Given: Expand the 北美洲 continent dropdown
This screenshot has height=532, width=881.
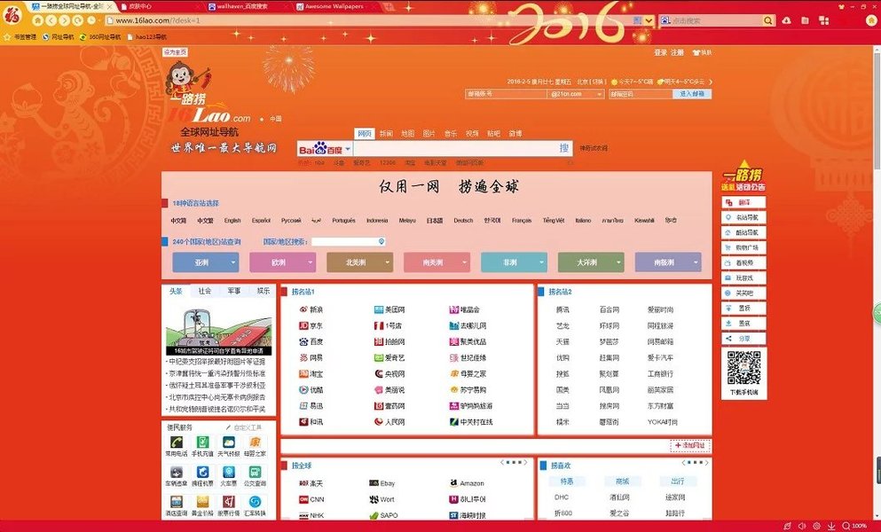Looking at the screenshot, I should coord(359,262).
